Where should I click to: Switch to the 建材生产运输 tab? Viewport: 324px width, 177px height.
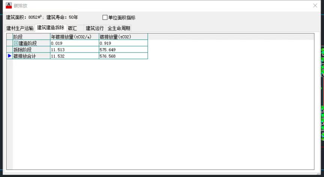(x=20, y=28)
